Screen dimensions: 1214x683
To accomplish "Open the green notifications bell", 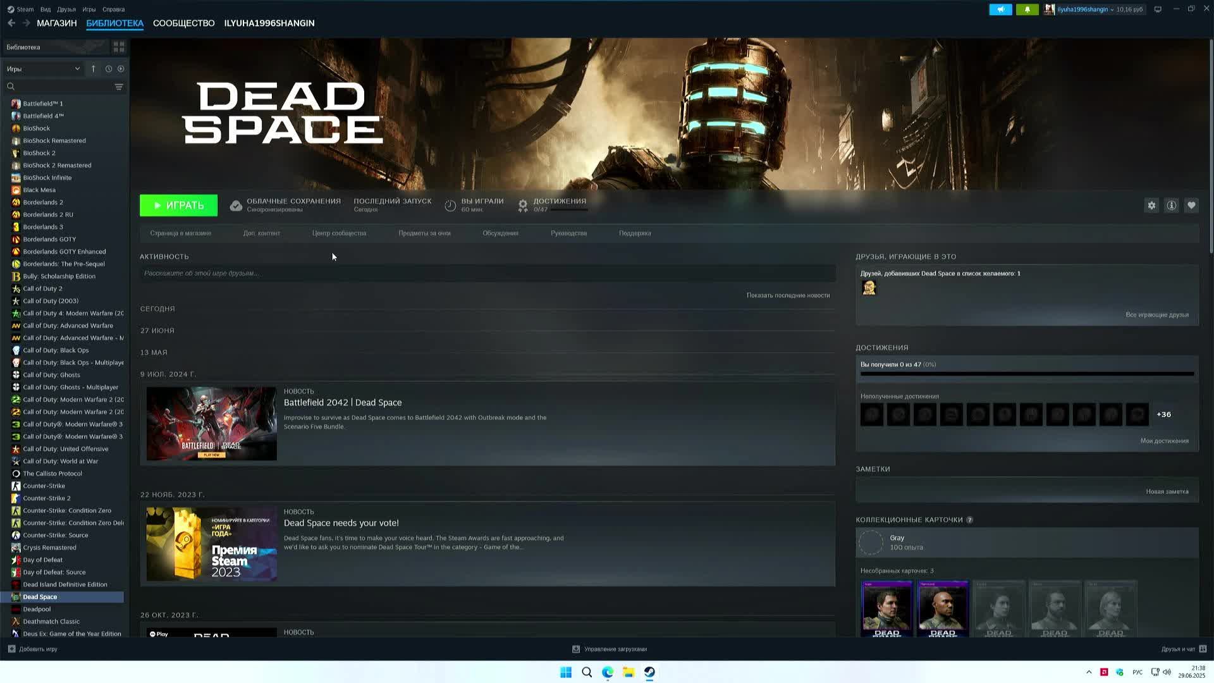I will click(1027, 9).
